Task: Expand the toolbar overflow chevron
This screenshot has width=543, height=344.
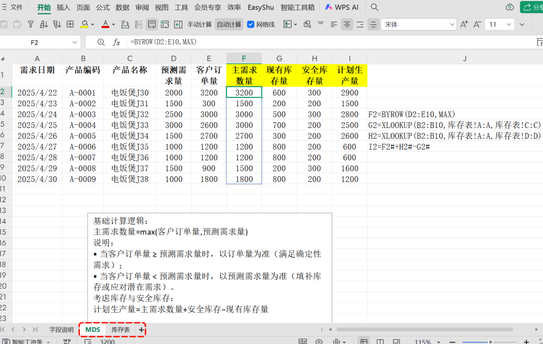Action: click(522, 24)
